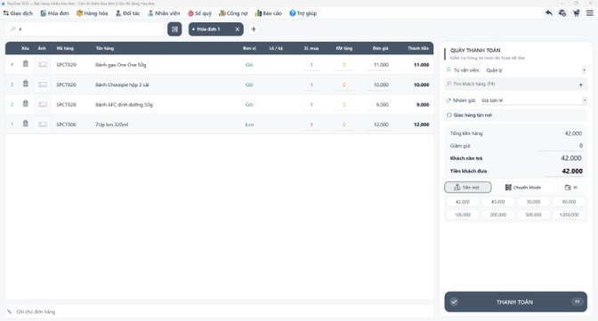Select Ví payment method
The width and height of the screenshot is (598, 321).
tap(571, 188)
